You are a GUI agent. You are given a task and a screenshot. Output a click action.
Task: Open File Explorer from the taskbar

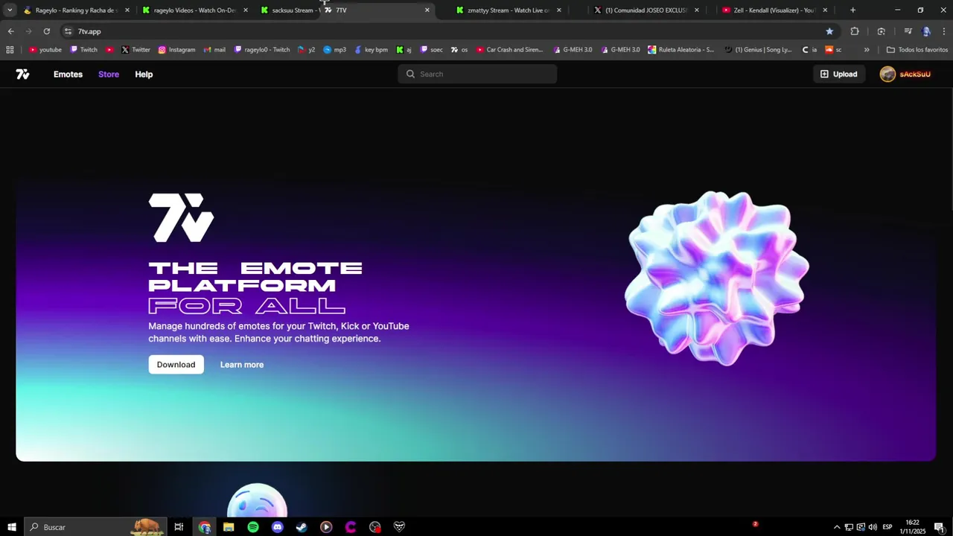(x=229, y=527)
